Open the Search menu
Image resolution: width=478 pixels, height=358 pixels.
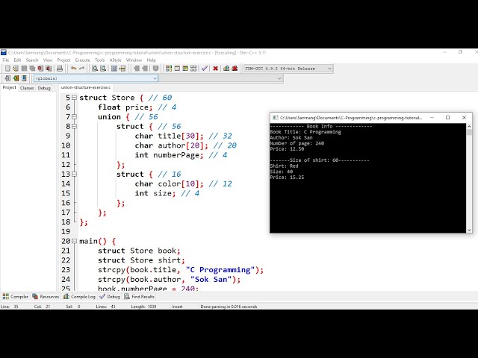point(32,60)
